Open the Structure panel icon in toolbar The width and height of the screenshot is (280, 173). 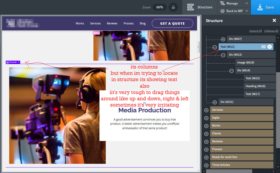pyautogui.click(x=190, y=7)
